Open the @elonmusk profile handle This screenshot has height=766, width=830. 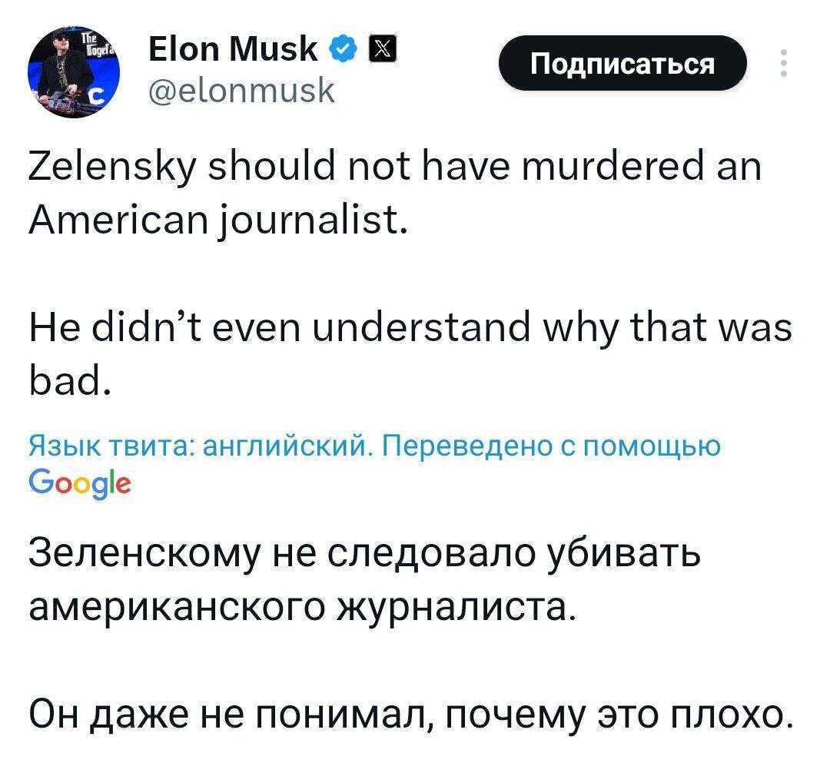tap(242, 90)
